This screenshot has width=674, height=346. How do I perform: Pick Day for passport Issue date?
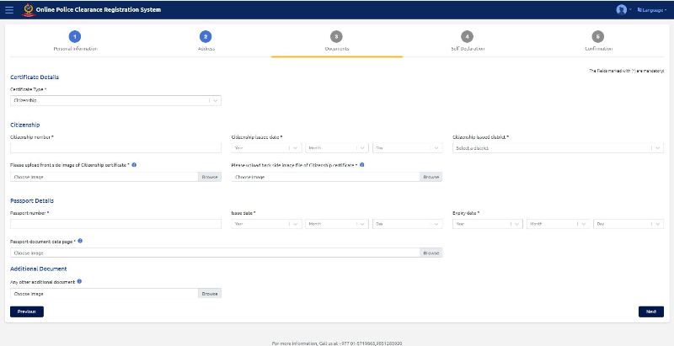click(x=406, y=224)
